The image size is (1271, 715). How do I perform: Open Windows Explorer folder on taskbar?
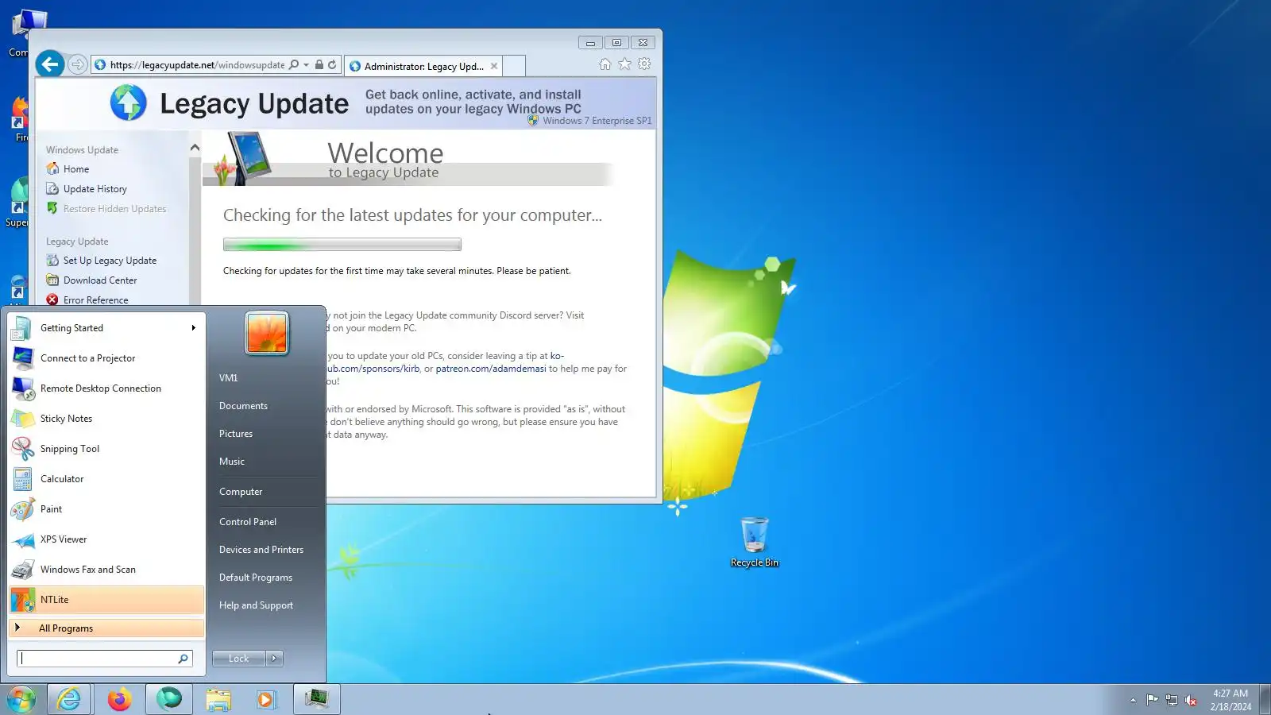click(218, 700)
